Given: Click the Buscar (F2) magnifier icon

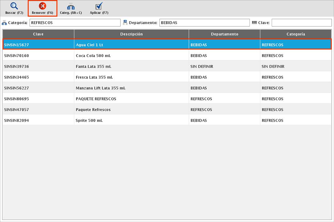Looking at the screenshot, I should 14,6.
